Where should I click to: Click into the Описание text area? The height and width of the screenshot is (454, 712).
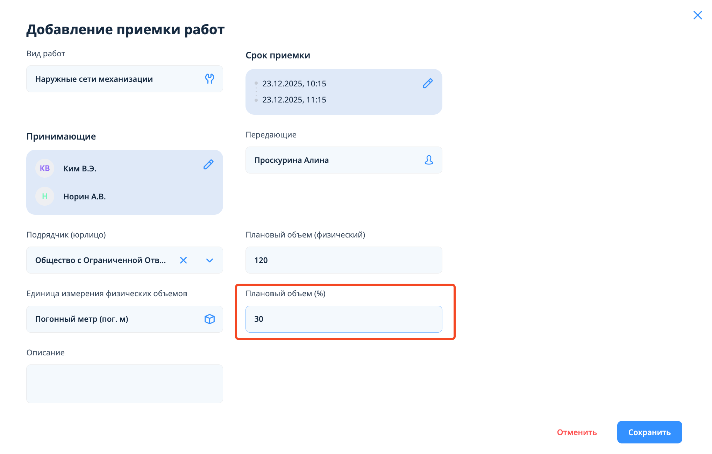point(124,384)
